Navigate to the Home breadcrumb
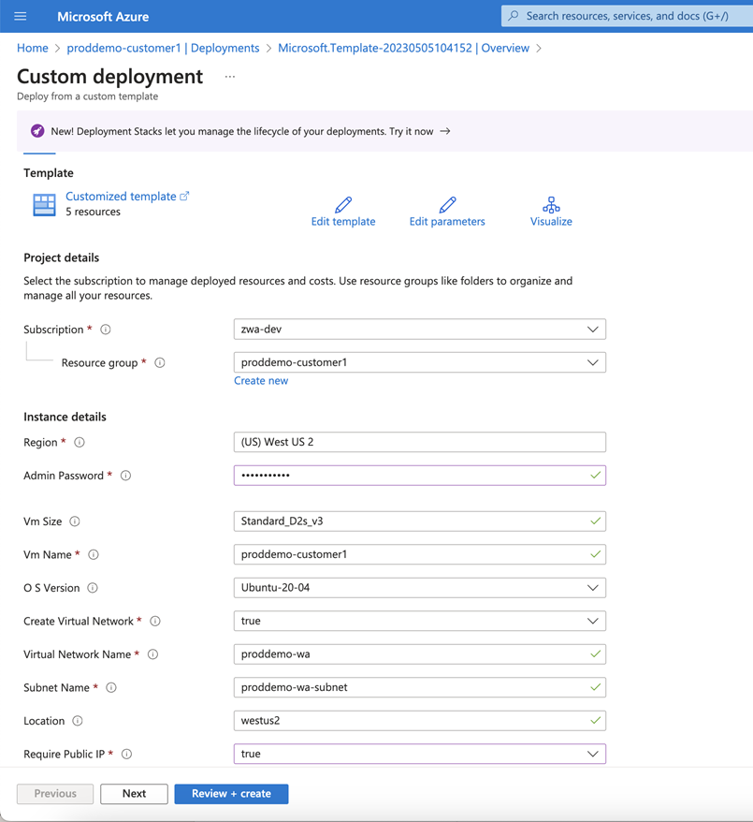 coord(32,47)
